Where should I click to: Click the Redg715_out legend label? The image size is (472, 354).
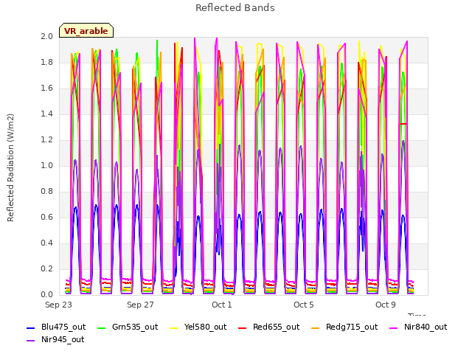(x=352, y=327)
